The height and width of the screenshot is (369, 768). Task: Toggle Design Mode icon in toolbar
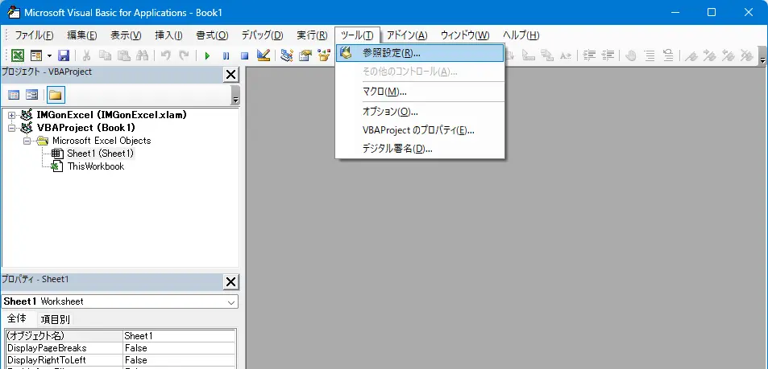[263, 55]
